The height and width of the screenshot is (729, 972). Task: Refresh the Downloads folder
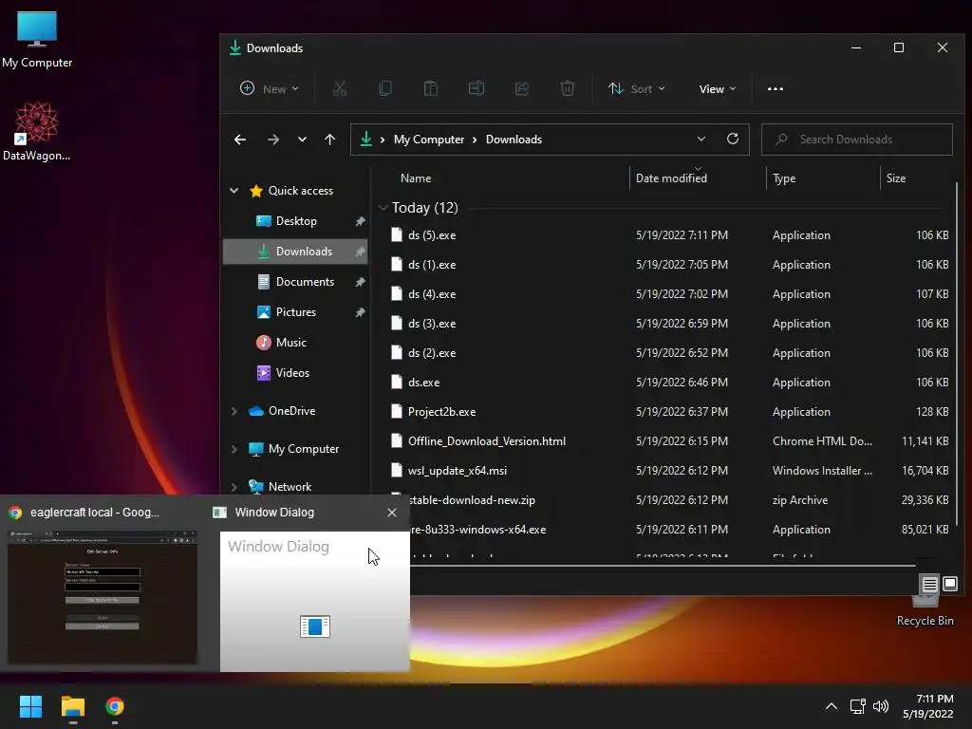(733, 139)
